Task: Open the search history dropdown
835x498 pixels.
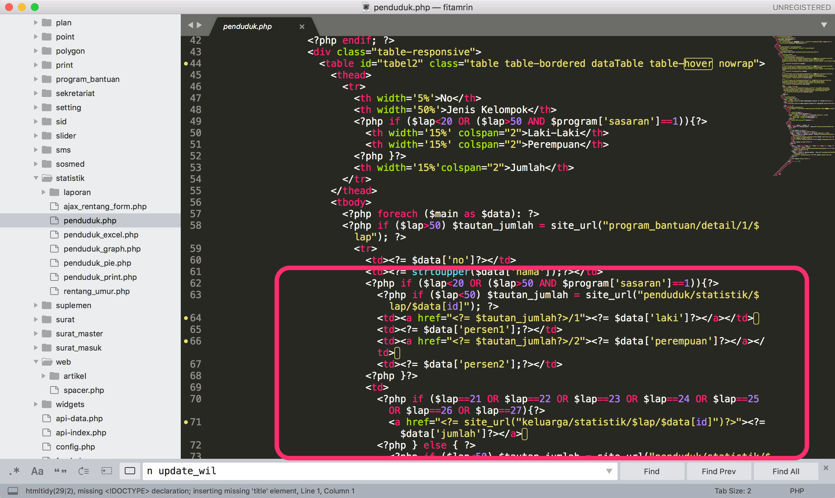Action: (609, 471)
